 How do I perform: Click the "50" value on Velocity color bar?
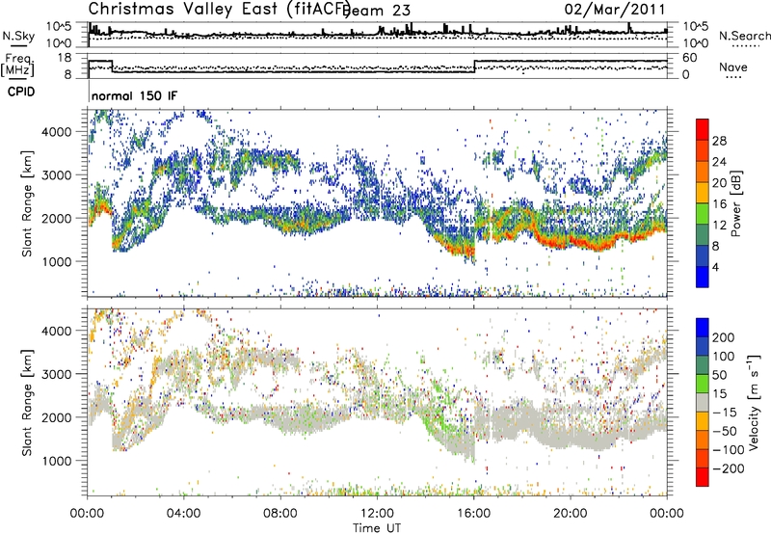point(719,375)
